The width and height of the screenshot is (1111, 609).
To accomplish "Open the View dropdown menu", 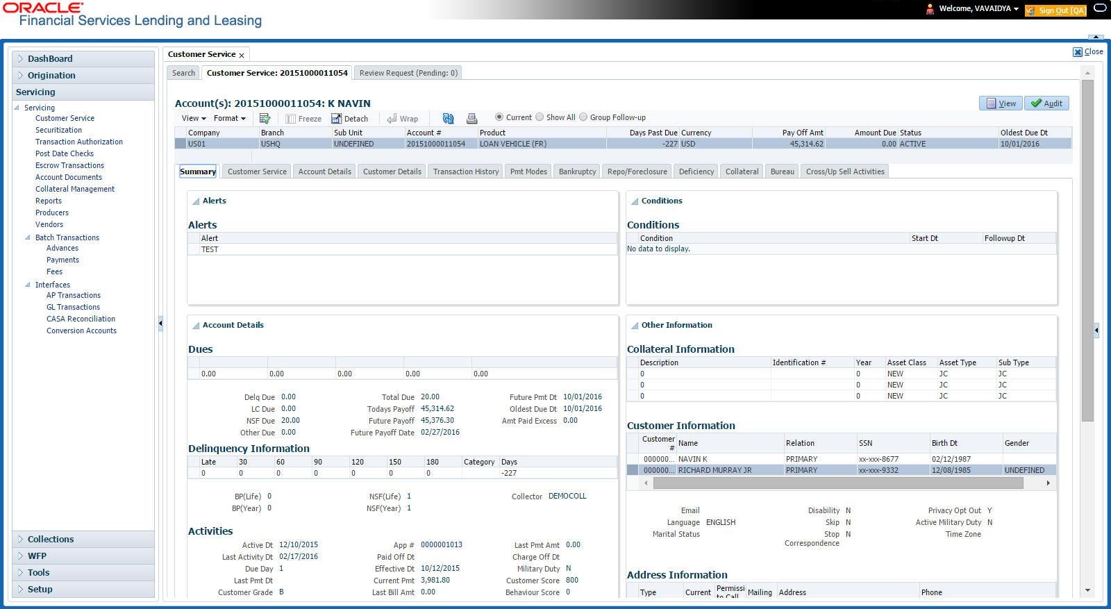I will [x=193, y=119].
